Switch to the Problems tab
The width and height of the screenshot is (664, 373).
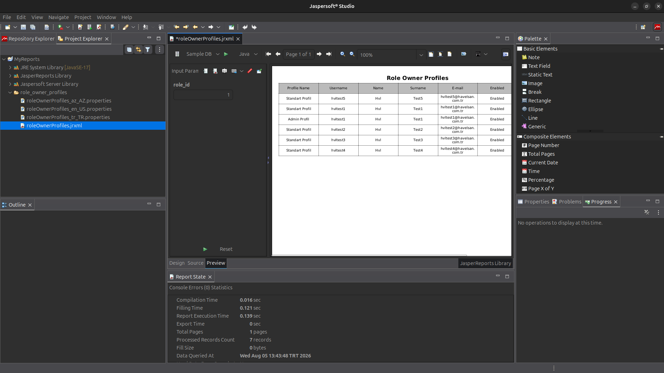coord(567,202)
